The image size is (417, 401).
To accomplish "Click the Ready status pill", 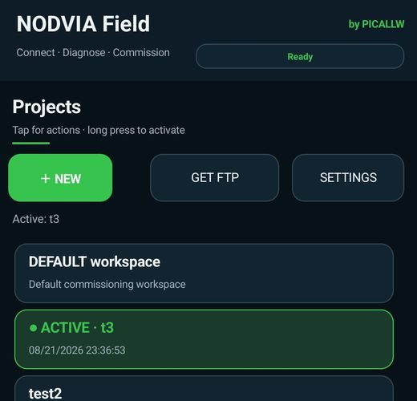I will click(300, 56).
